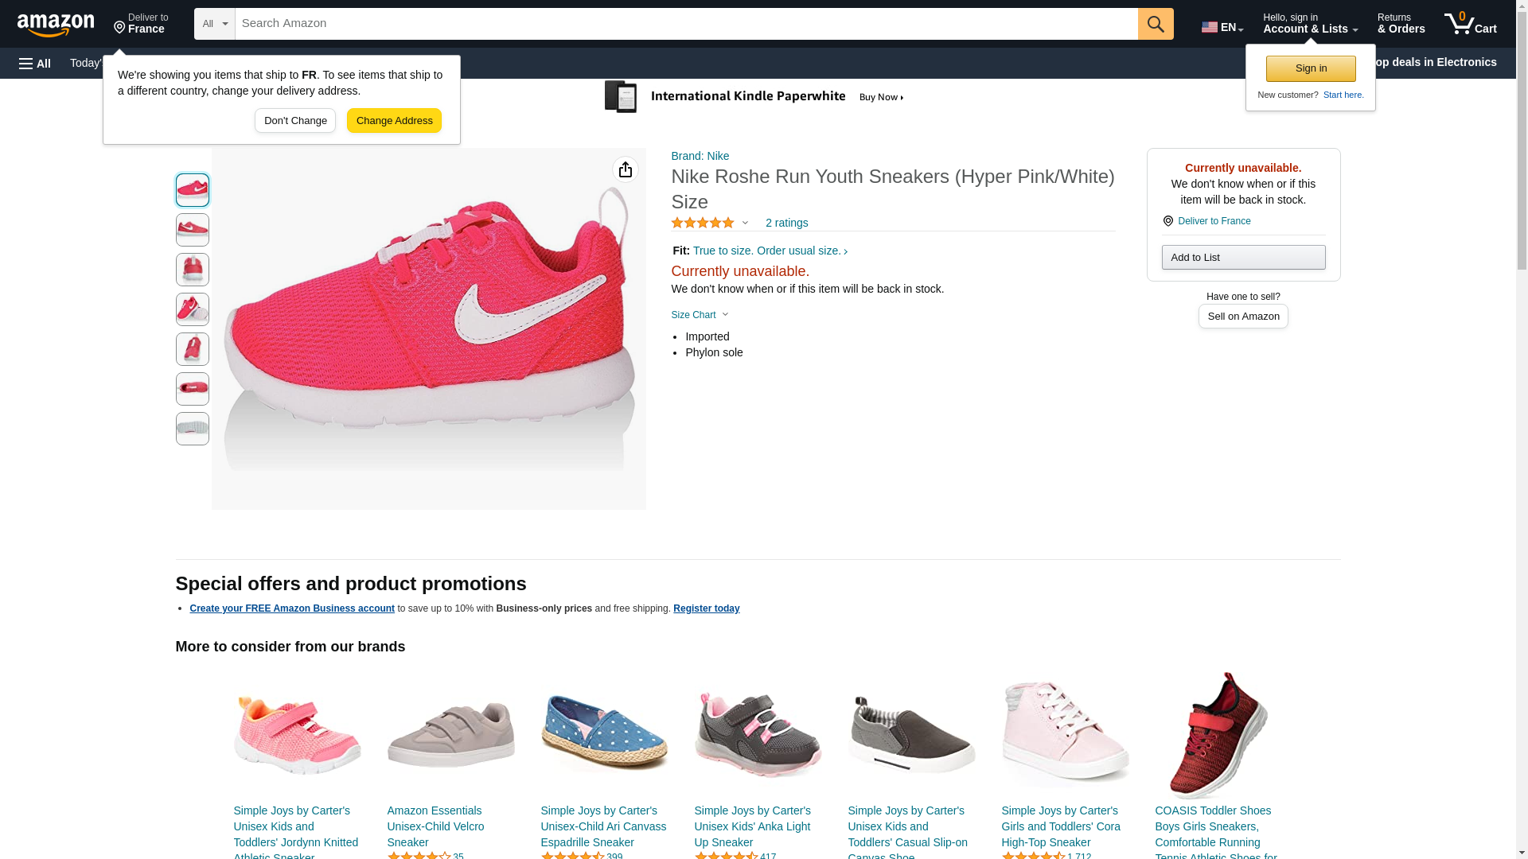Select the second shoe thumbnail image
This screenshot has width=1528, height=859.
click(x=193, y=230)
